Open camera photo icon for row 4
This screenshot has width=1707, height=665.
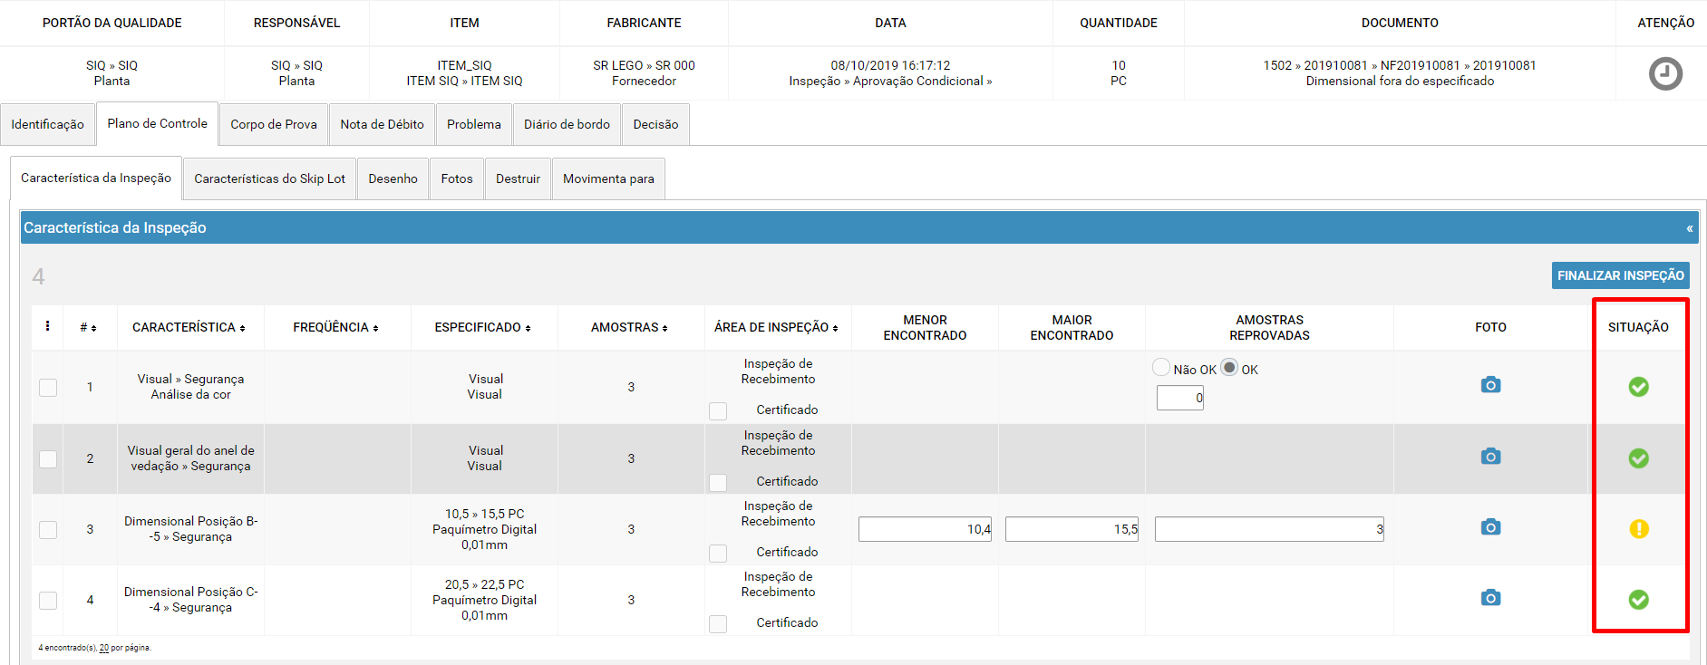point(1490,597)
